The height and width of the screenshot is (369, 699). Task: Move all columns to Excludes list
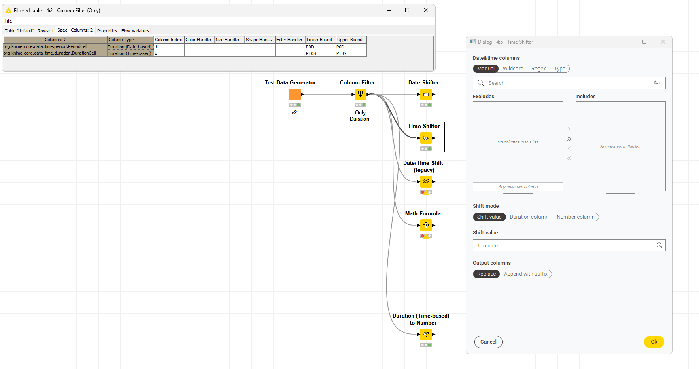tap(569, 158)
